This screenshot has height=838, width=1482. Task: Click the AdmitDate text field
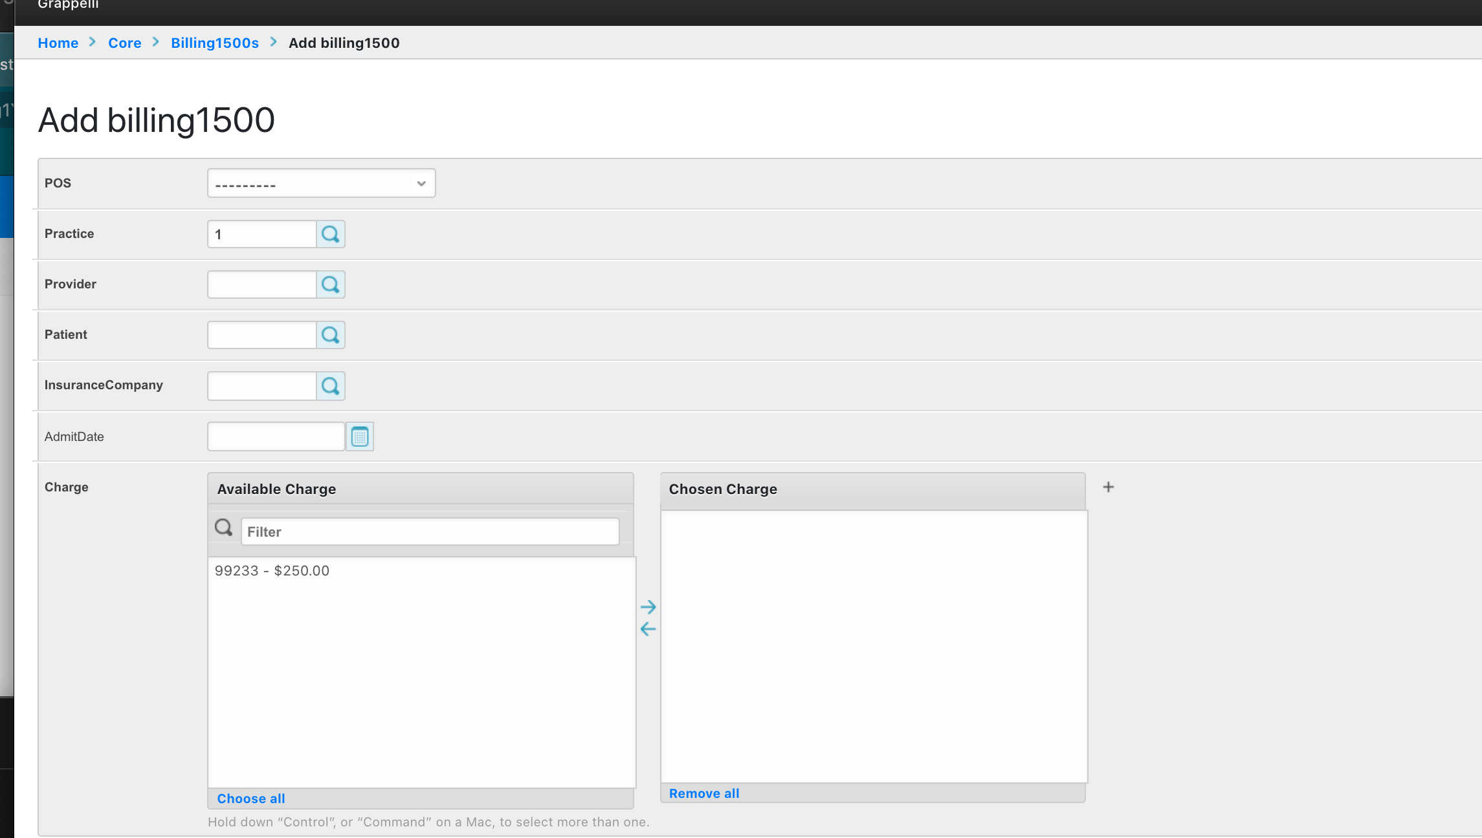(276, 436)
